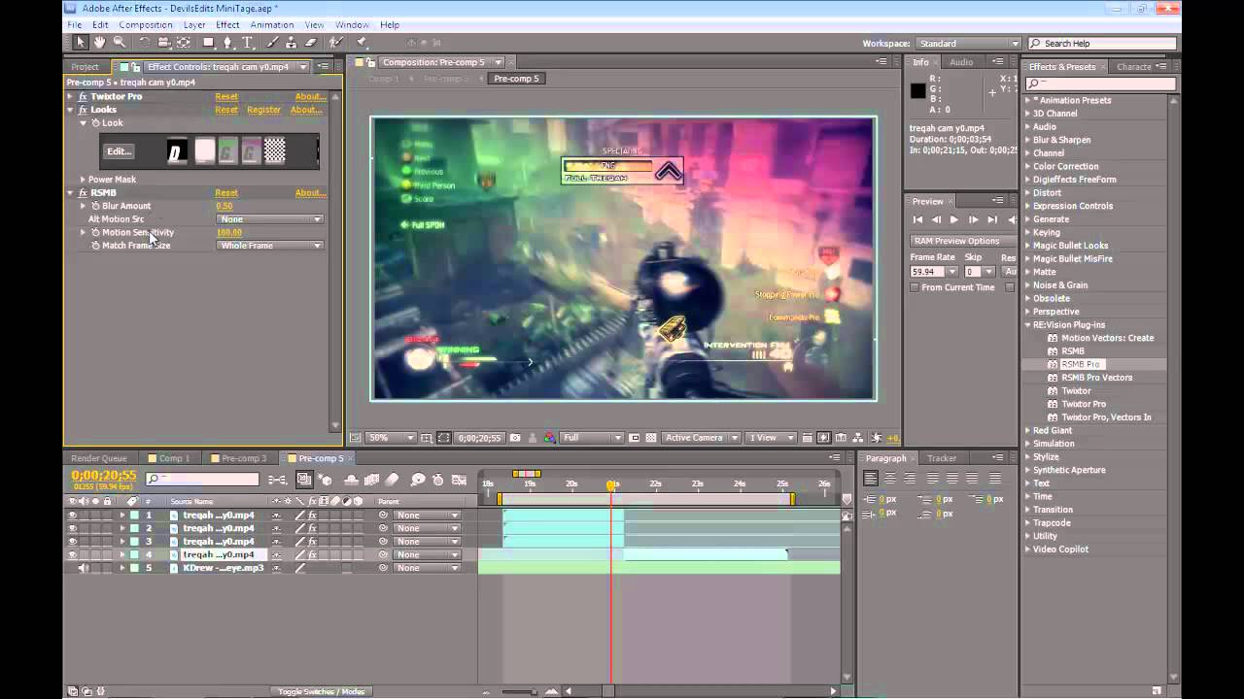Image resolution: width=1244 pixels, height=699 pixels.
Task: Click snapshot camera icon in viewer
Action: (x=515, y=438)
